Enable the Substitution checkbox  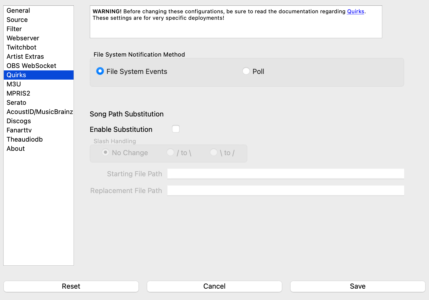(x=176, y=129)
